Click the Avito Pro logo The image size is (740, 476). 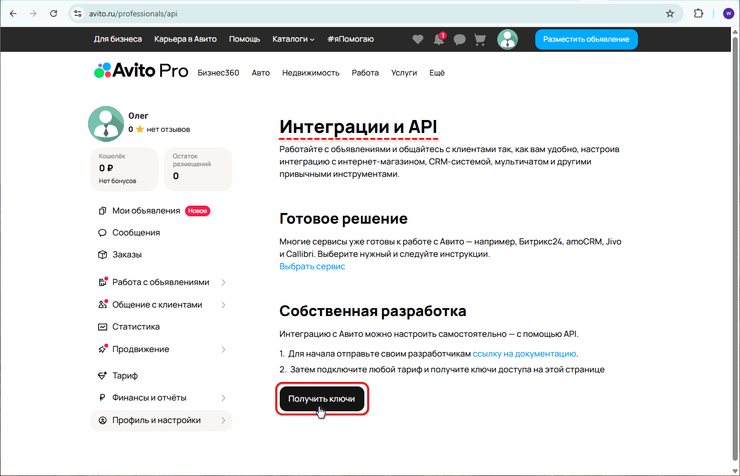(x=141, y=71)
